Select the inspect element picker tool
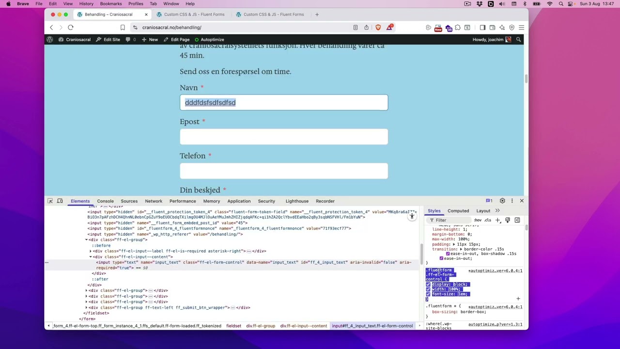This screenshot has height=349, width=620. coord(50,201)
